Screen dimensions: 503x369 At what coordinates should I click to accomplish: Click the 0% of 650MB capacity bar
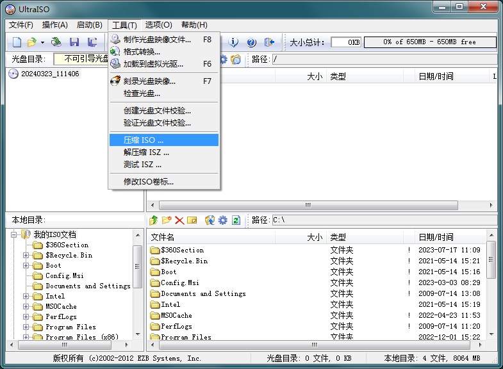coord(430,42)
